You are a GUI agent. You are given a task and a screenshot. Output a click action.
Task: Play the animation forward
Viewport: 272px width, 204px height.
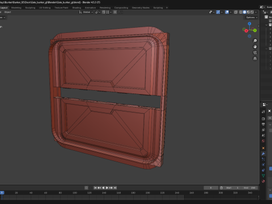[107, 188]
